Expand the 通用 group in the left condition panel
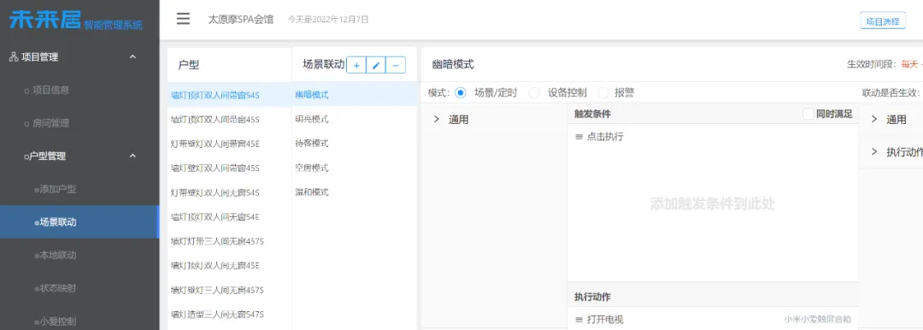 (436, 120)
